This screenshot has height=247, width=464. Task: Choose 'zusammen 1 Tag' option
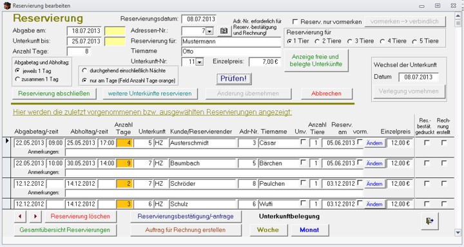tap(17, 79)
